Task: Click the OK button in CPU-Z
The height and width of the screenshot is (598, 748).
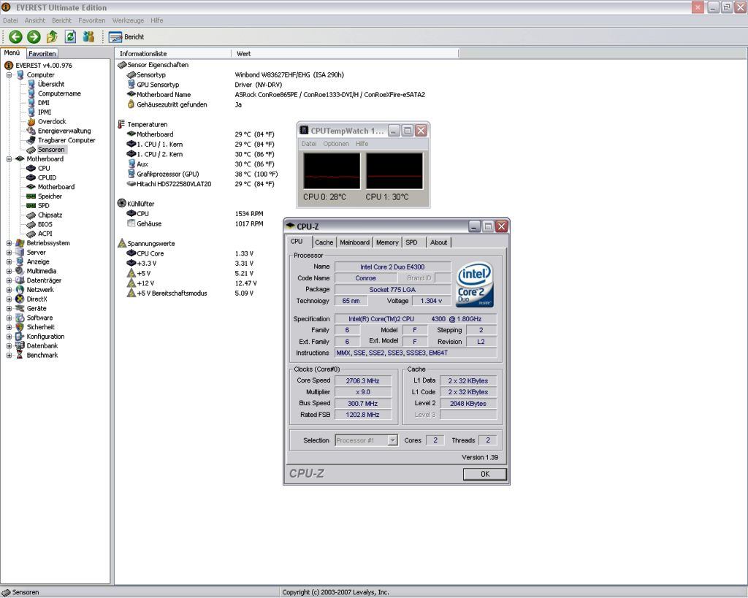Action: [485, 474]
